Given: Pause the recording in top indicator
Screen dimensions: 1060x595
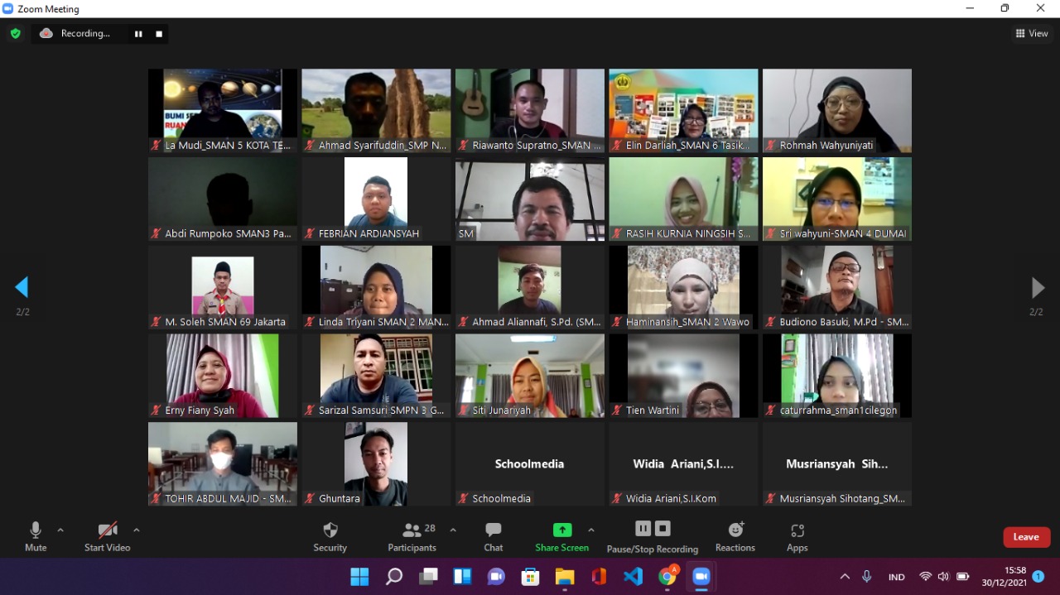Looking at the screenshot, I should (x=138, y=34).
